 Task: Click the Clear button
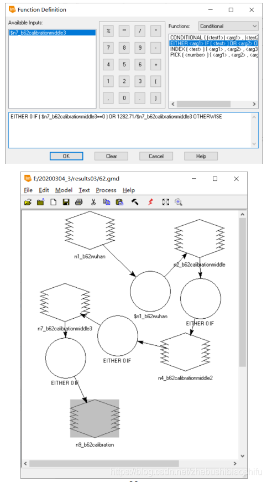[111, 156]
